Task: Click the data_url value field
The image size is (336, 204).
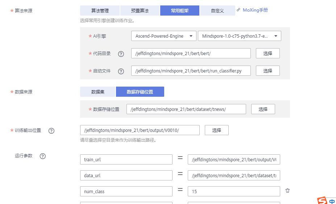Action: tap(234, 175)
